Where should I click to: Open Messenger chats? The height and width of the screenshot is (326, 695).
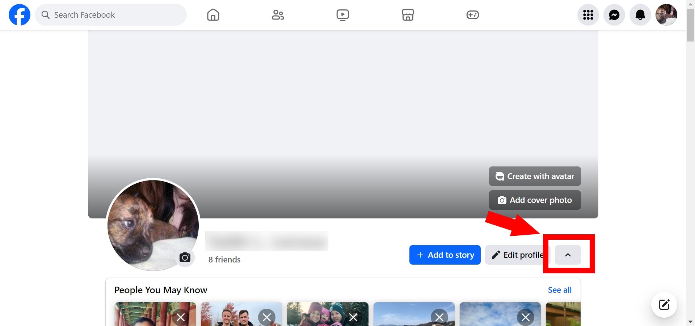pos(614,15)
